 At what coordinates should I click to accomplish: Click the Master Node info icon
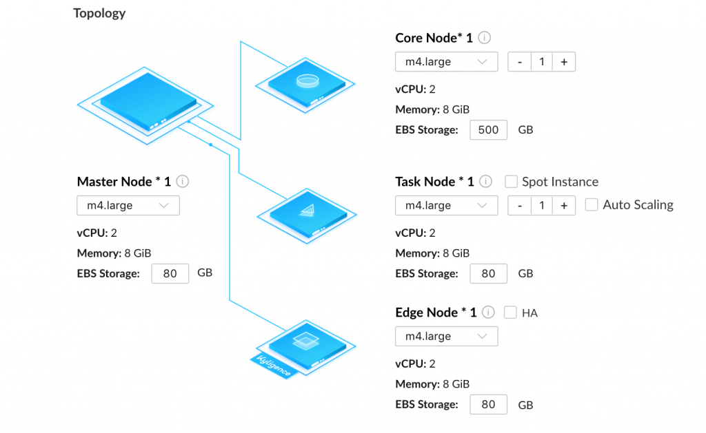coord(183,182)
